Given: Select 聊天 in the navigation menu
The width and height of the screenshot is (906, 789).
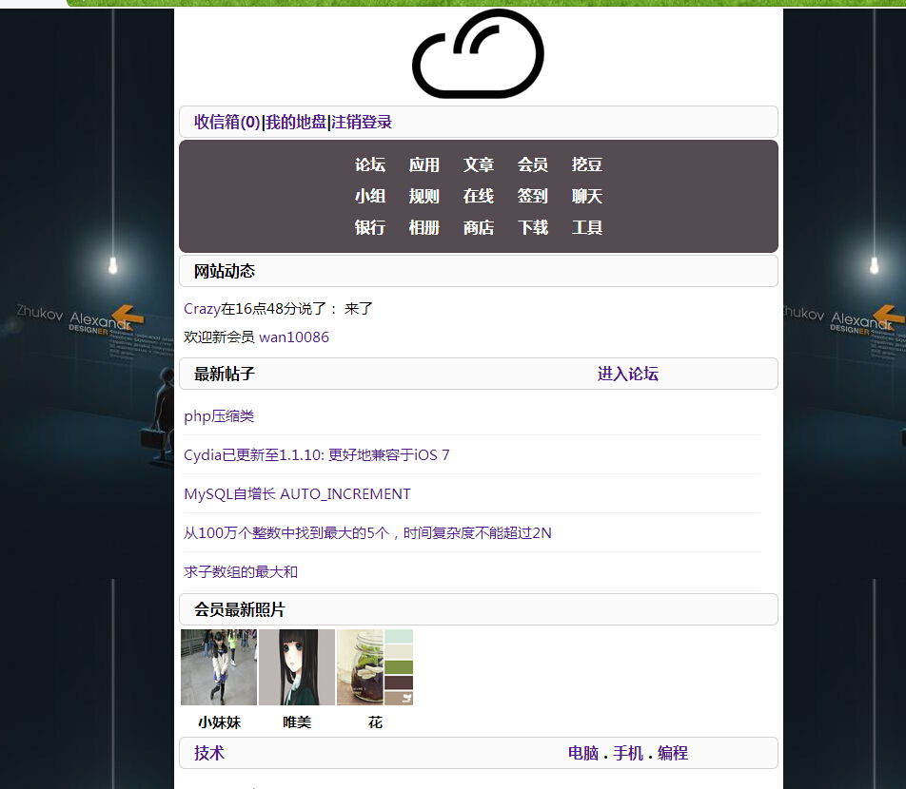Looking at the screenshot, I should [x=587, y=197].
